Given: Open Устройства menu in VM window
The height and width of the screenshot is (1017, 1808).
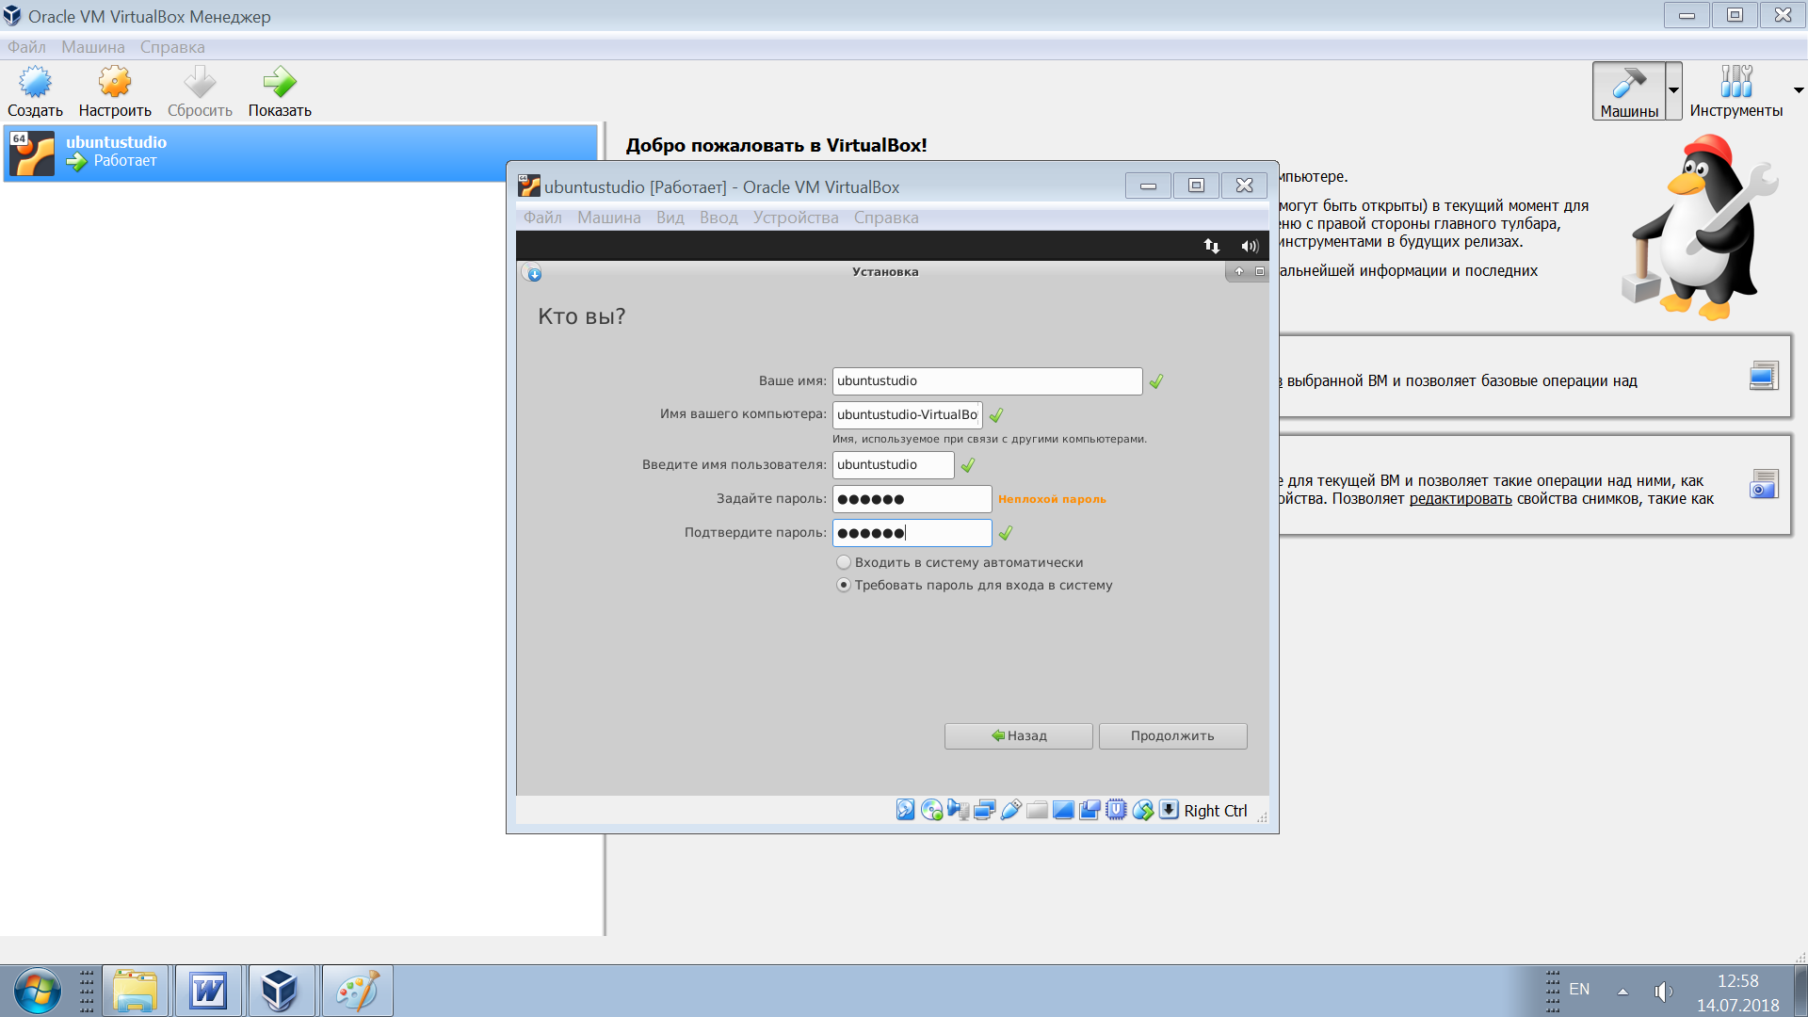Looking at the screenshot, I should (x=796, y=218).
